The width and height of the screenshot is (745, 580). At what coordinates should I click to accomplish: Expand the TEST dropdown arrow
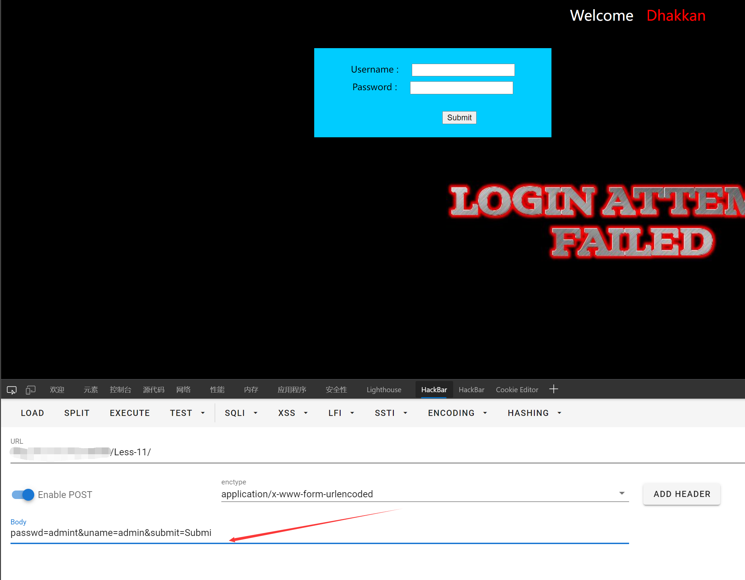(x=203, y=413)
